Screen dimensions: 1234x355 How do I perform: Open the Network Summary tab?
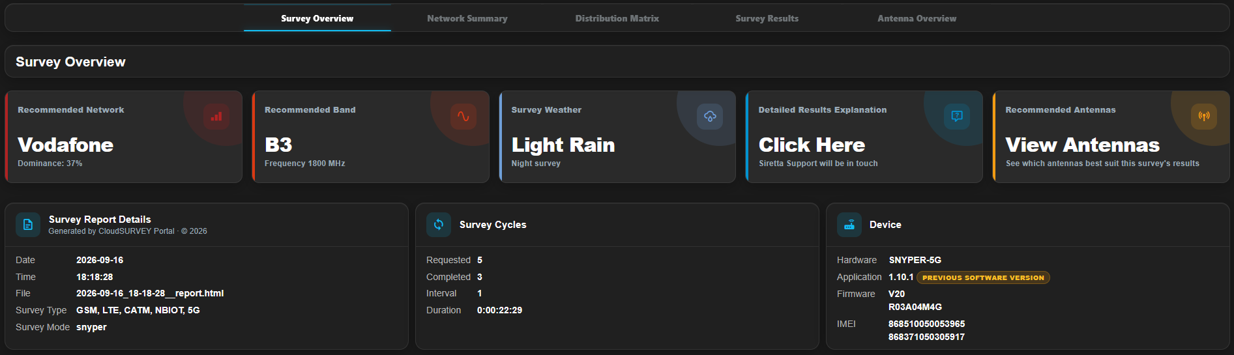coord(467,18)
